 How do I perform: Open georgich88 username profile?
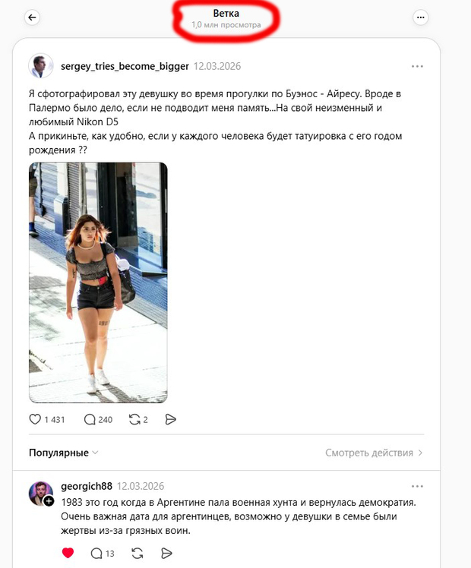point(87,486)
